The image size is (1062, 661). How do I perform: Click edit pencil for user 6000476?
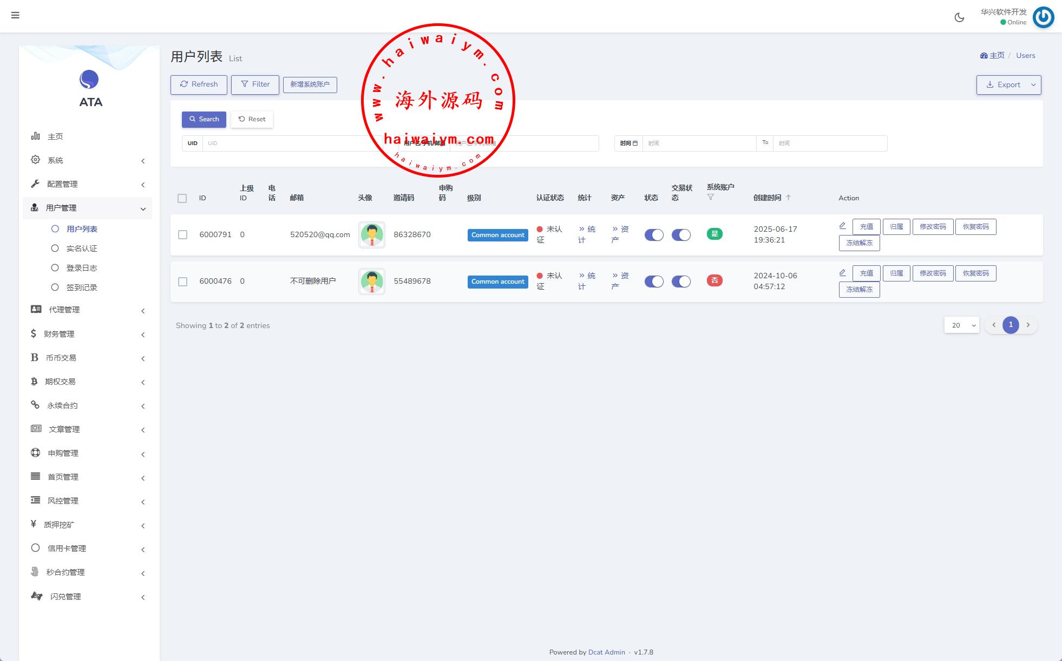click(842, 272)
